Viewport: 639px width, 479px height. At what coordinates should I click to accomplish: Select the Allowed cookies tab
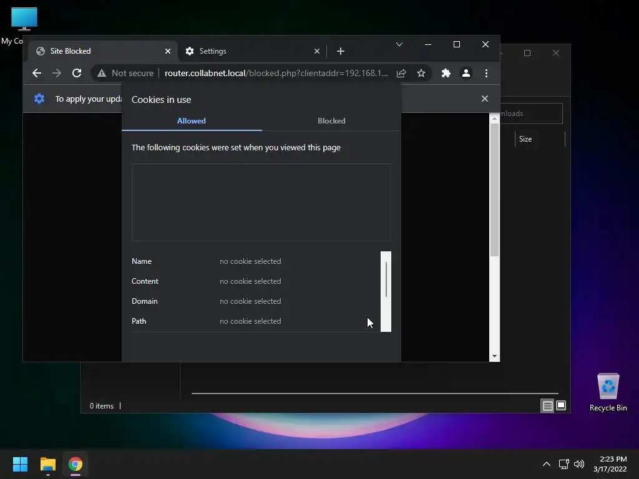coord(192,121)
